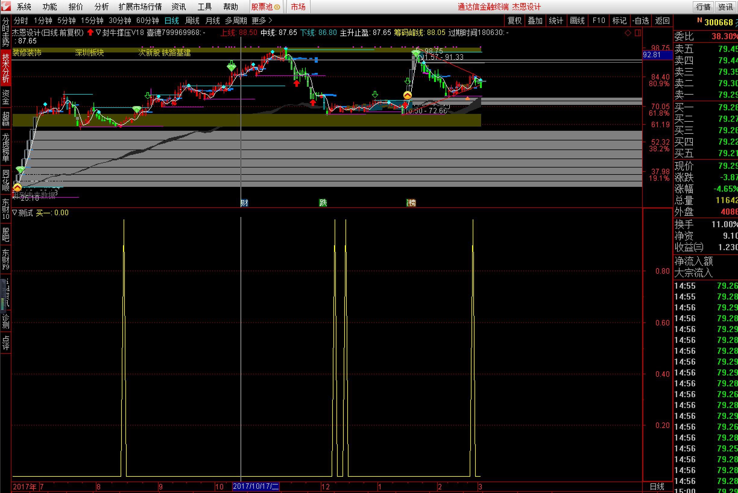The height and width of the screenshot is (493, 738).
Task: Select the 日线 period
Action: (172, 21)
